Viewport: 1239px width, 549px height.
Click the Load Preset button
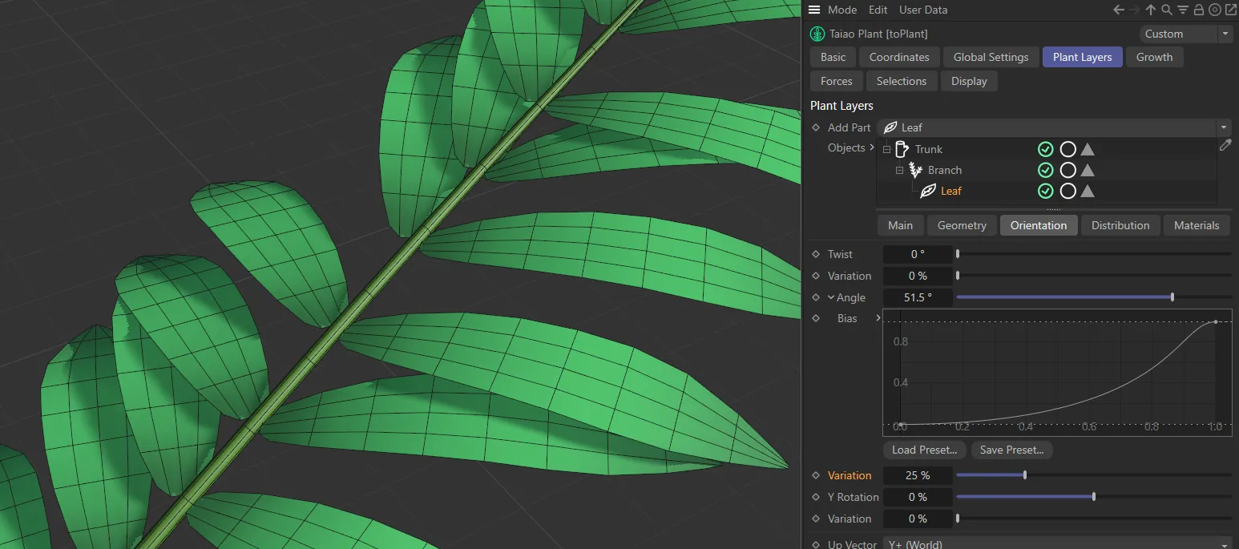point(923,450)
